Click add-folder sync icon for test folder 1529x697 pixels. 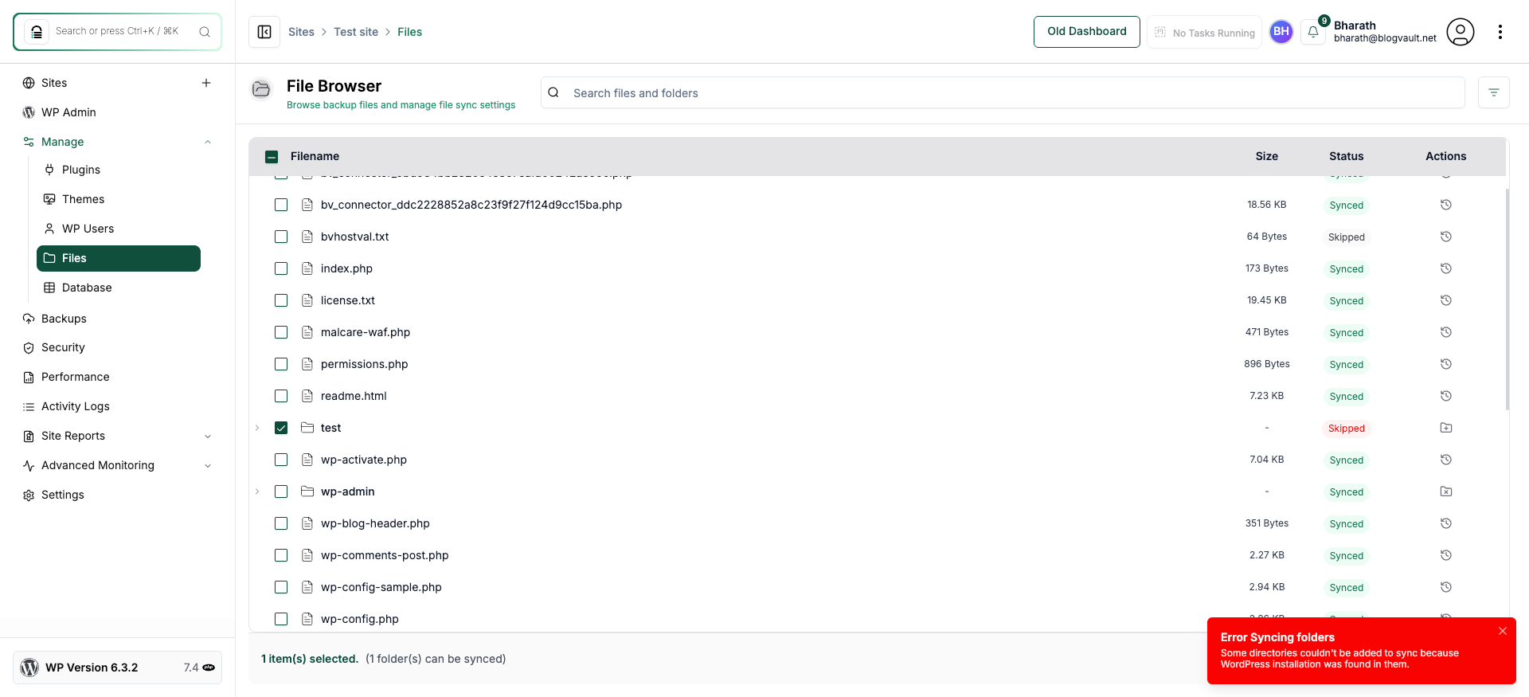click(x=1446, y=428)
